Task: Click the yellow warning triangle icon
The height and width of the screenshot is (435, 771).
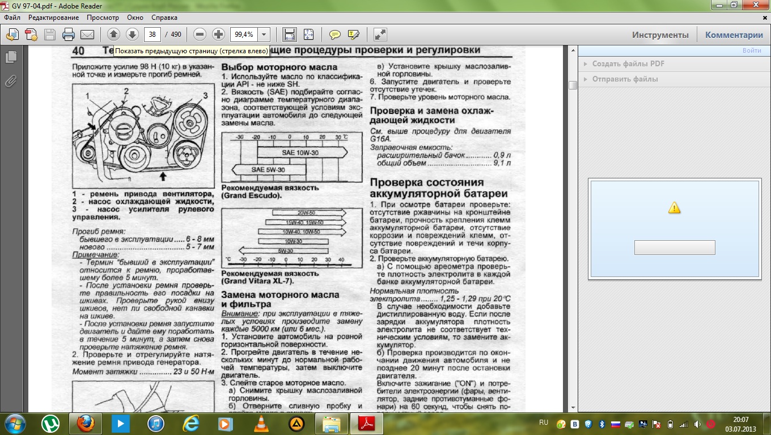Action: 674,208
